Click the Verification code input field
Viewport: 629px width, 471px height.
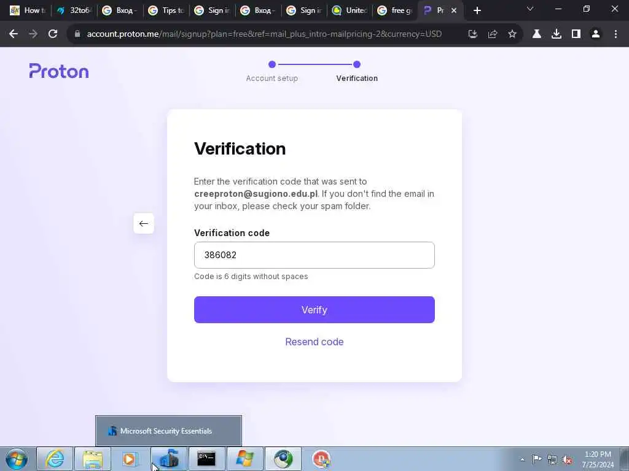coord(314,255)
